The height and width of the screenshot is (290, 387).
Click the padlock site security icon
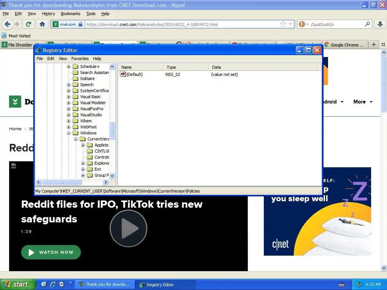click(x=80, y=24)
